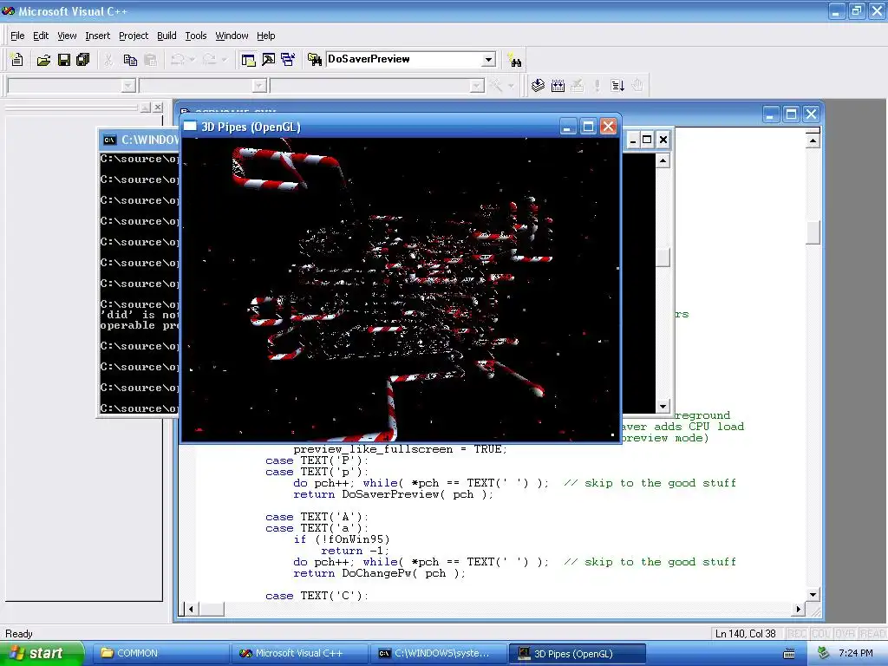Click the Go debug icon

click(x=617, y=86)
